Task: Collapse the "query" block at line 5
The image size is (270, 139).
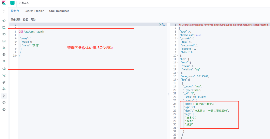Action: 17,38
